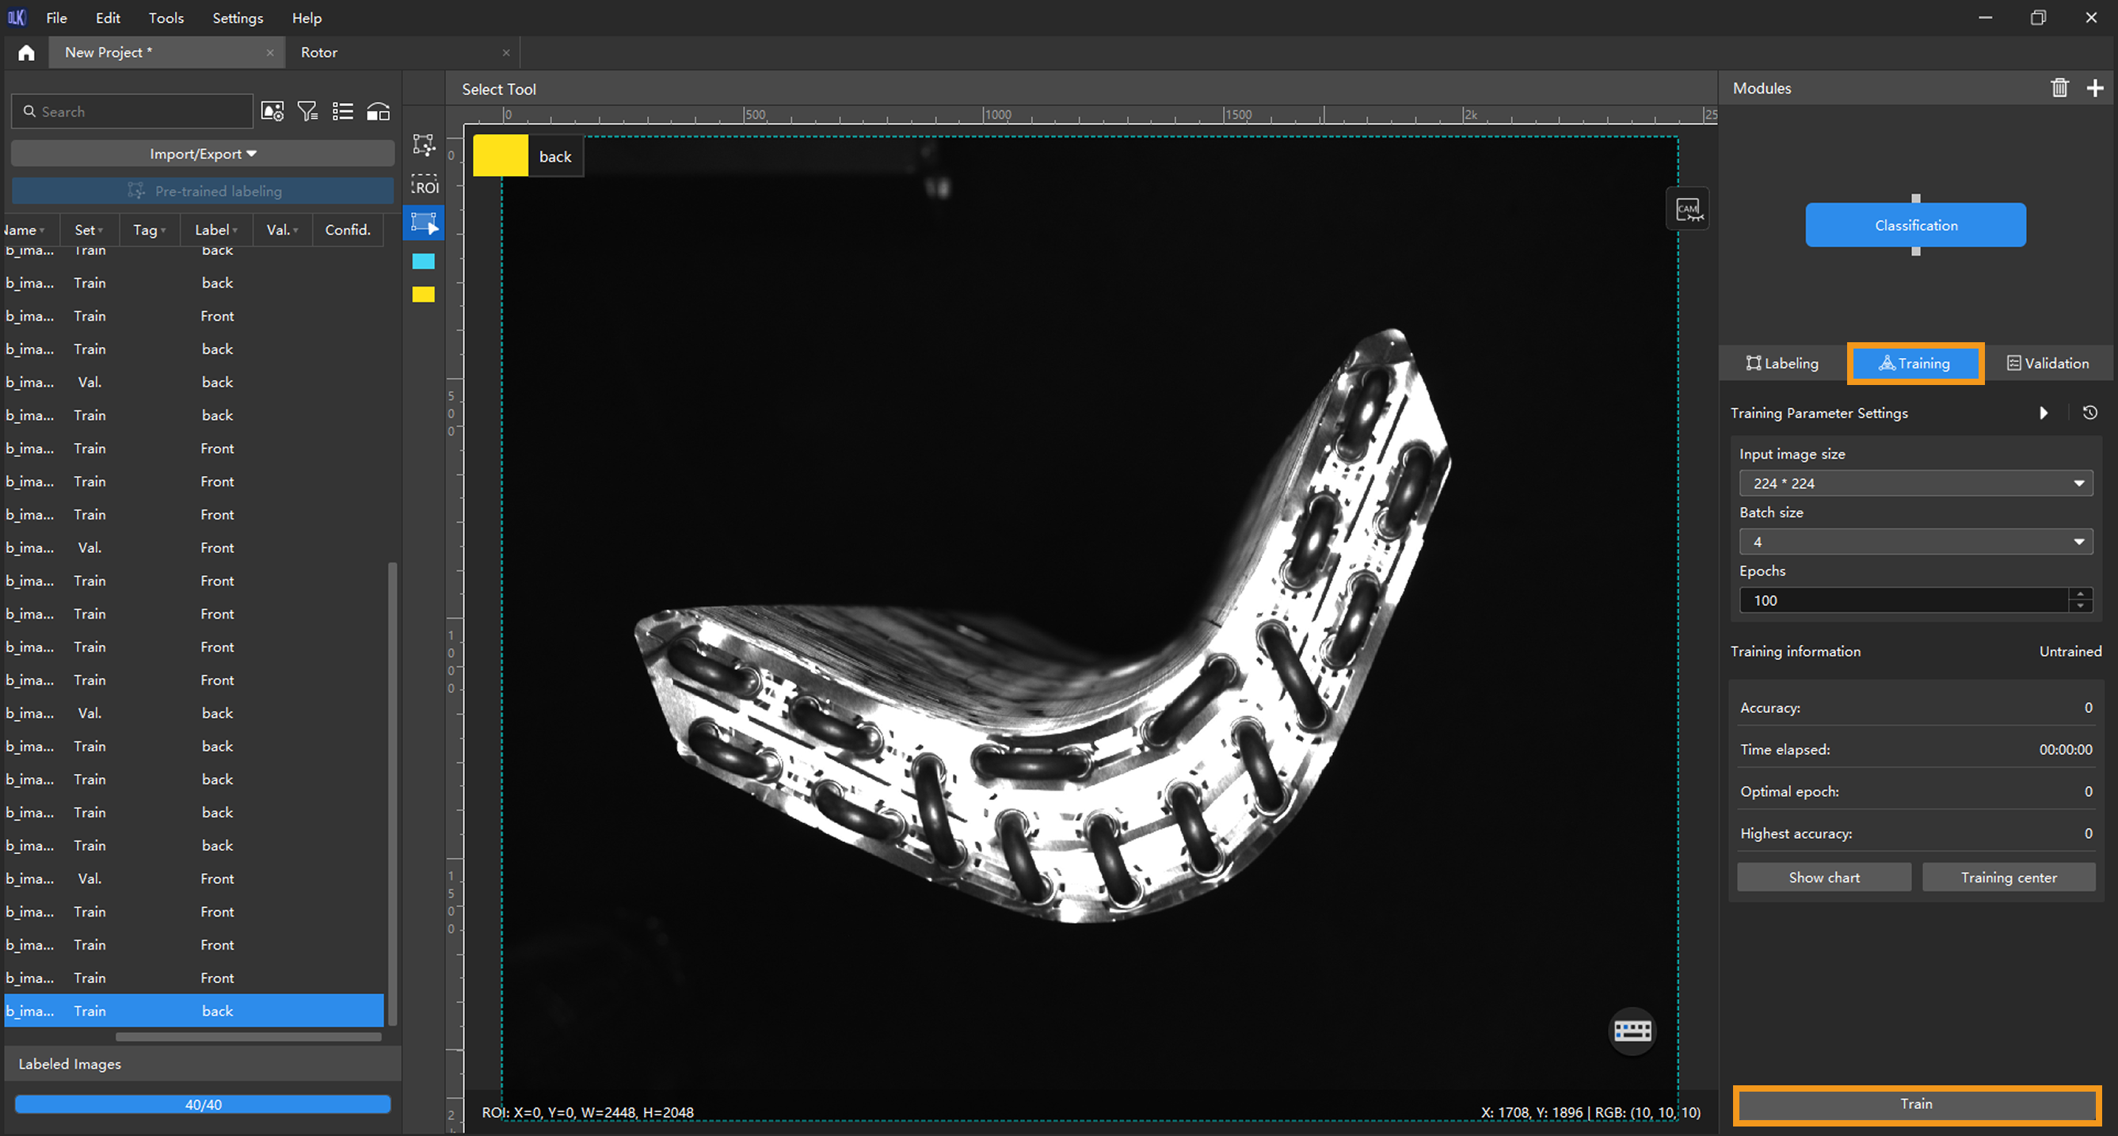Reset training parameters with history icon
This screenshot has width=2118, height=1136.
(2090, 413)
